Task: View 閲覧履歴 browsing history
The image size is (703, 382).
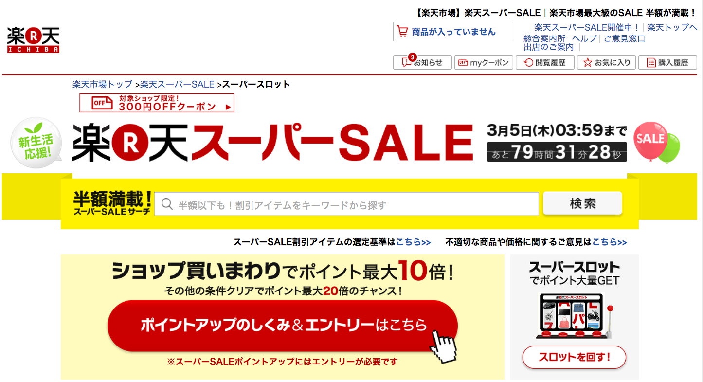Action: [x=545, y=62]
